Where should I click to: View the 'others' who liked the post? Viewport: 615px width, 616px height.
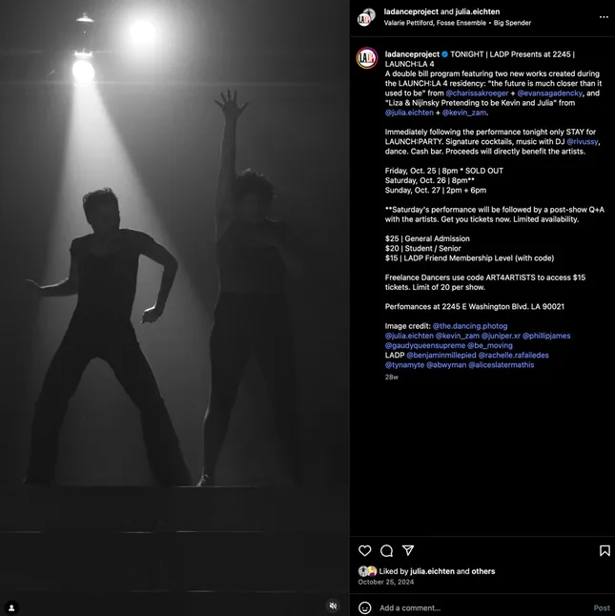pyautogui.click(x=483, y=571)
